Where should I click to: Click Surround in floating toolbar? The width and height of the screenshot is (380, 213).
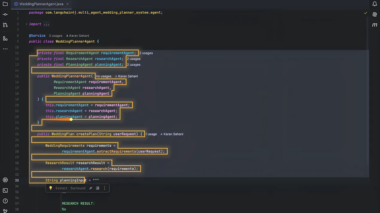point(78,188)
